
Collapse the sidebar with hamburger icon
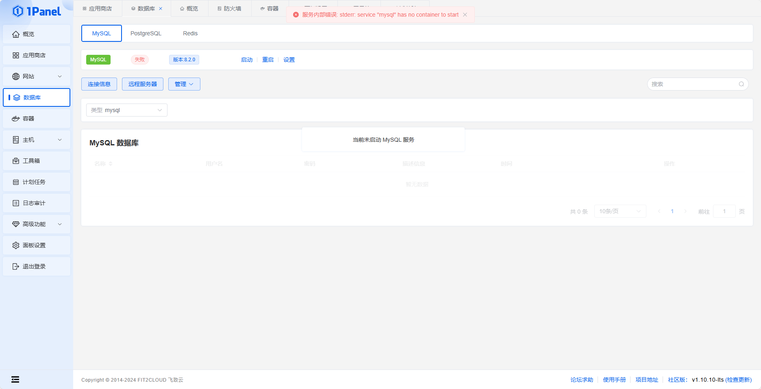coord(15,379)
